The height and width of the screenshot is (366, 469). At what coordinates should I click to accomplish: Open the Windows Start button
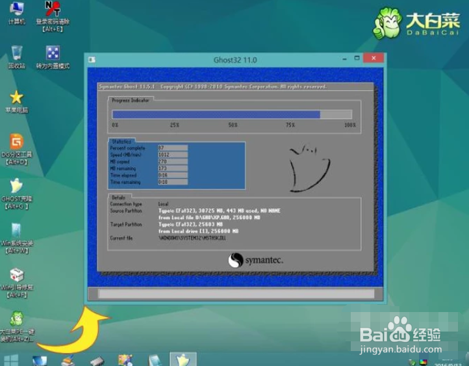tap(11, 360)
